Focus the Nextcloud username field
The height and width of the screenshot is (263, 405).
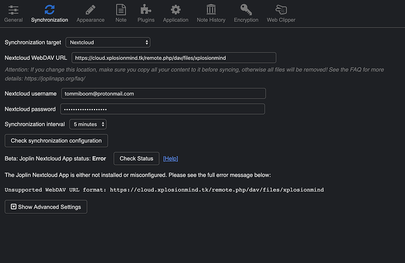pos(163,94)
